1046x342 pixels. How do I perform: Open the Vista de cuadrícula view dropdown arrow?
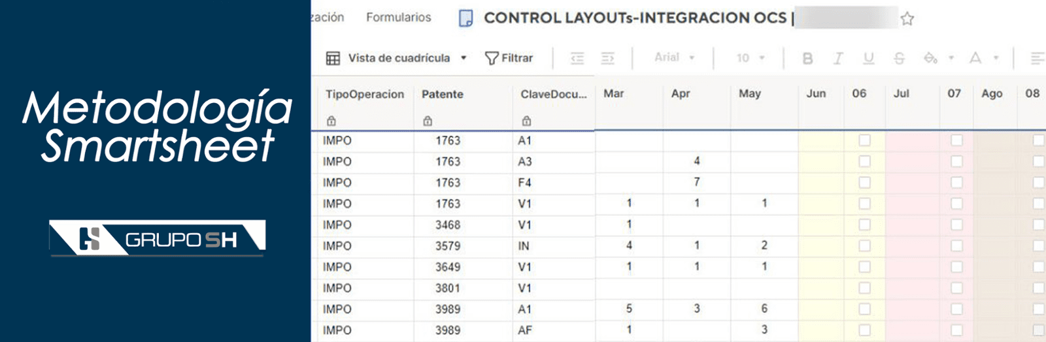[x=464, y=58]
